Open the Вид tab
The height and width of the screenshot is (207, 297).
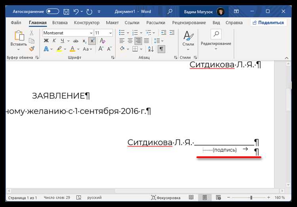click(216, 23)
